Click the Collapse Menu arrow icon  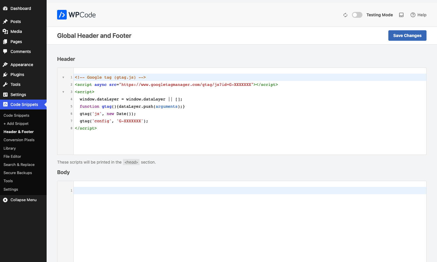pyautogui.click(x=5, y=200)
